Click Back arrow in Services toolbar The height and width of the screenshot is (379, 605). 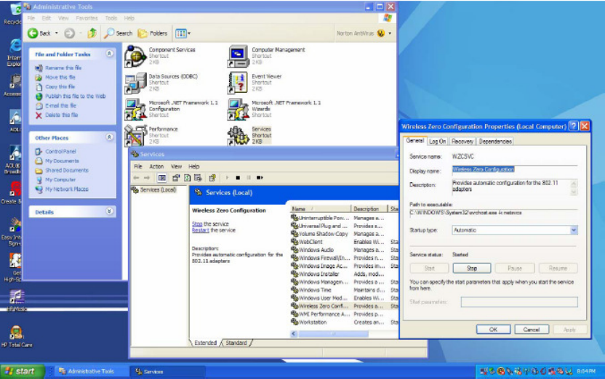tap(136, 178)
